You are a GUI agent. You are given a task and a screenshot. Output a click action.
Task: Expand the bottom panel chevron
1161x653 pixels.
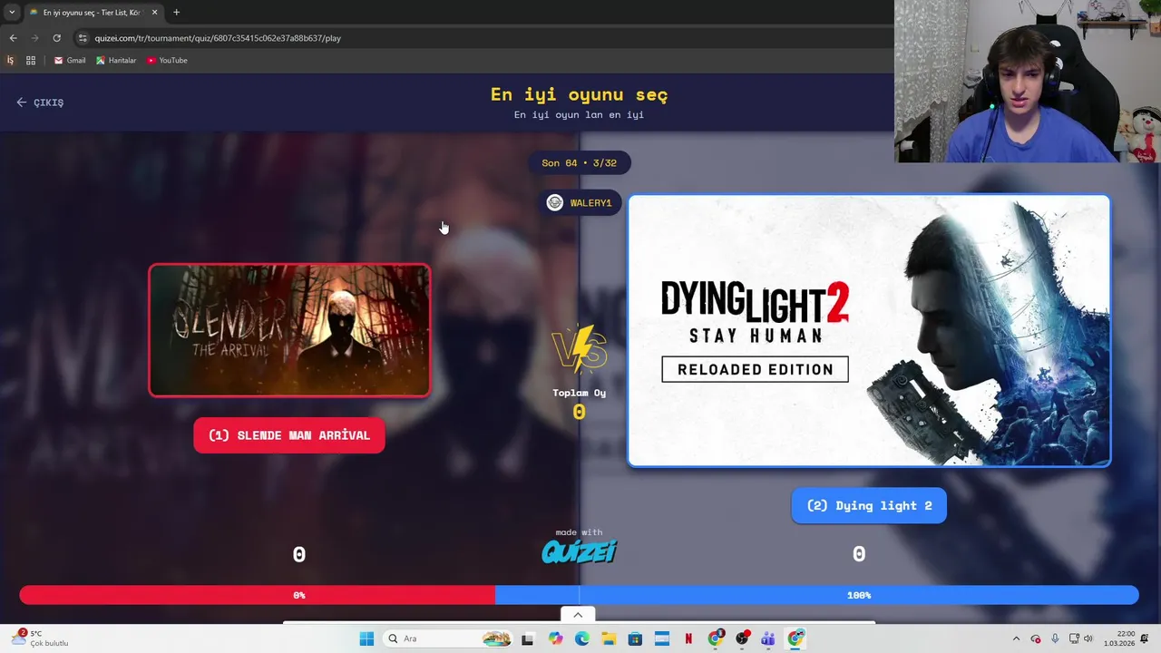578,615
